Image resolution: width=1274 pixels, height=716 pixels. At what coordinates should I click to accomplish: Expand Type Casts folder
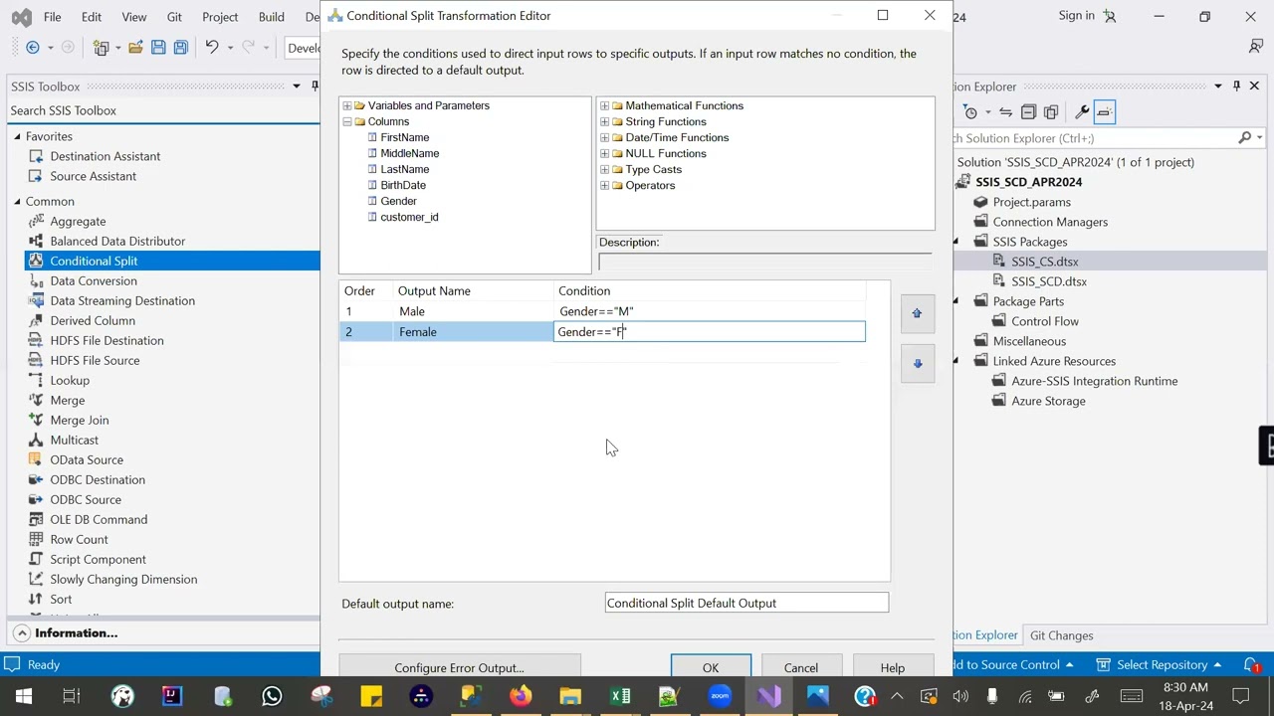click(x=604, y=169)
